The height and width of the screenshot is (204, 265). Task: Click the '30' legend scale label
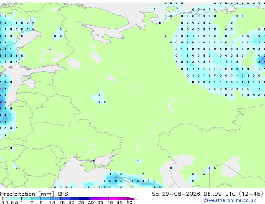pos(91,202)
